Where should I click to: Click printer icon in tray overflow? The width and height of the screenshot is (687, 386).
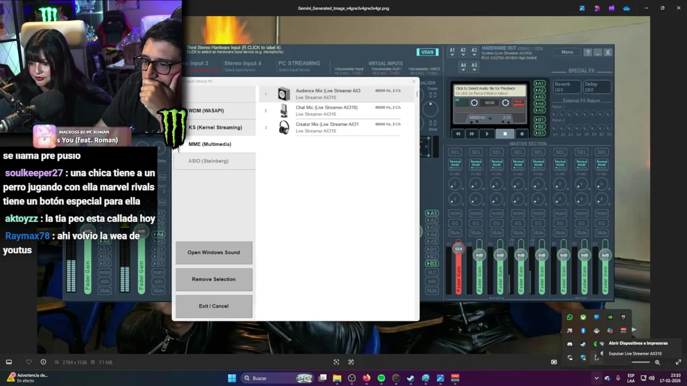coord(596,331)
